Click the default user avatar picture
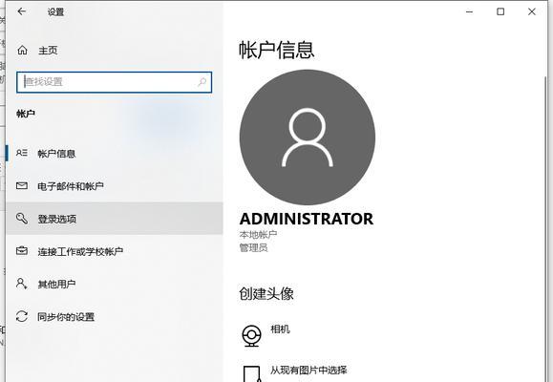 click(308, 138)
